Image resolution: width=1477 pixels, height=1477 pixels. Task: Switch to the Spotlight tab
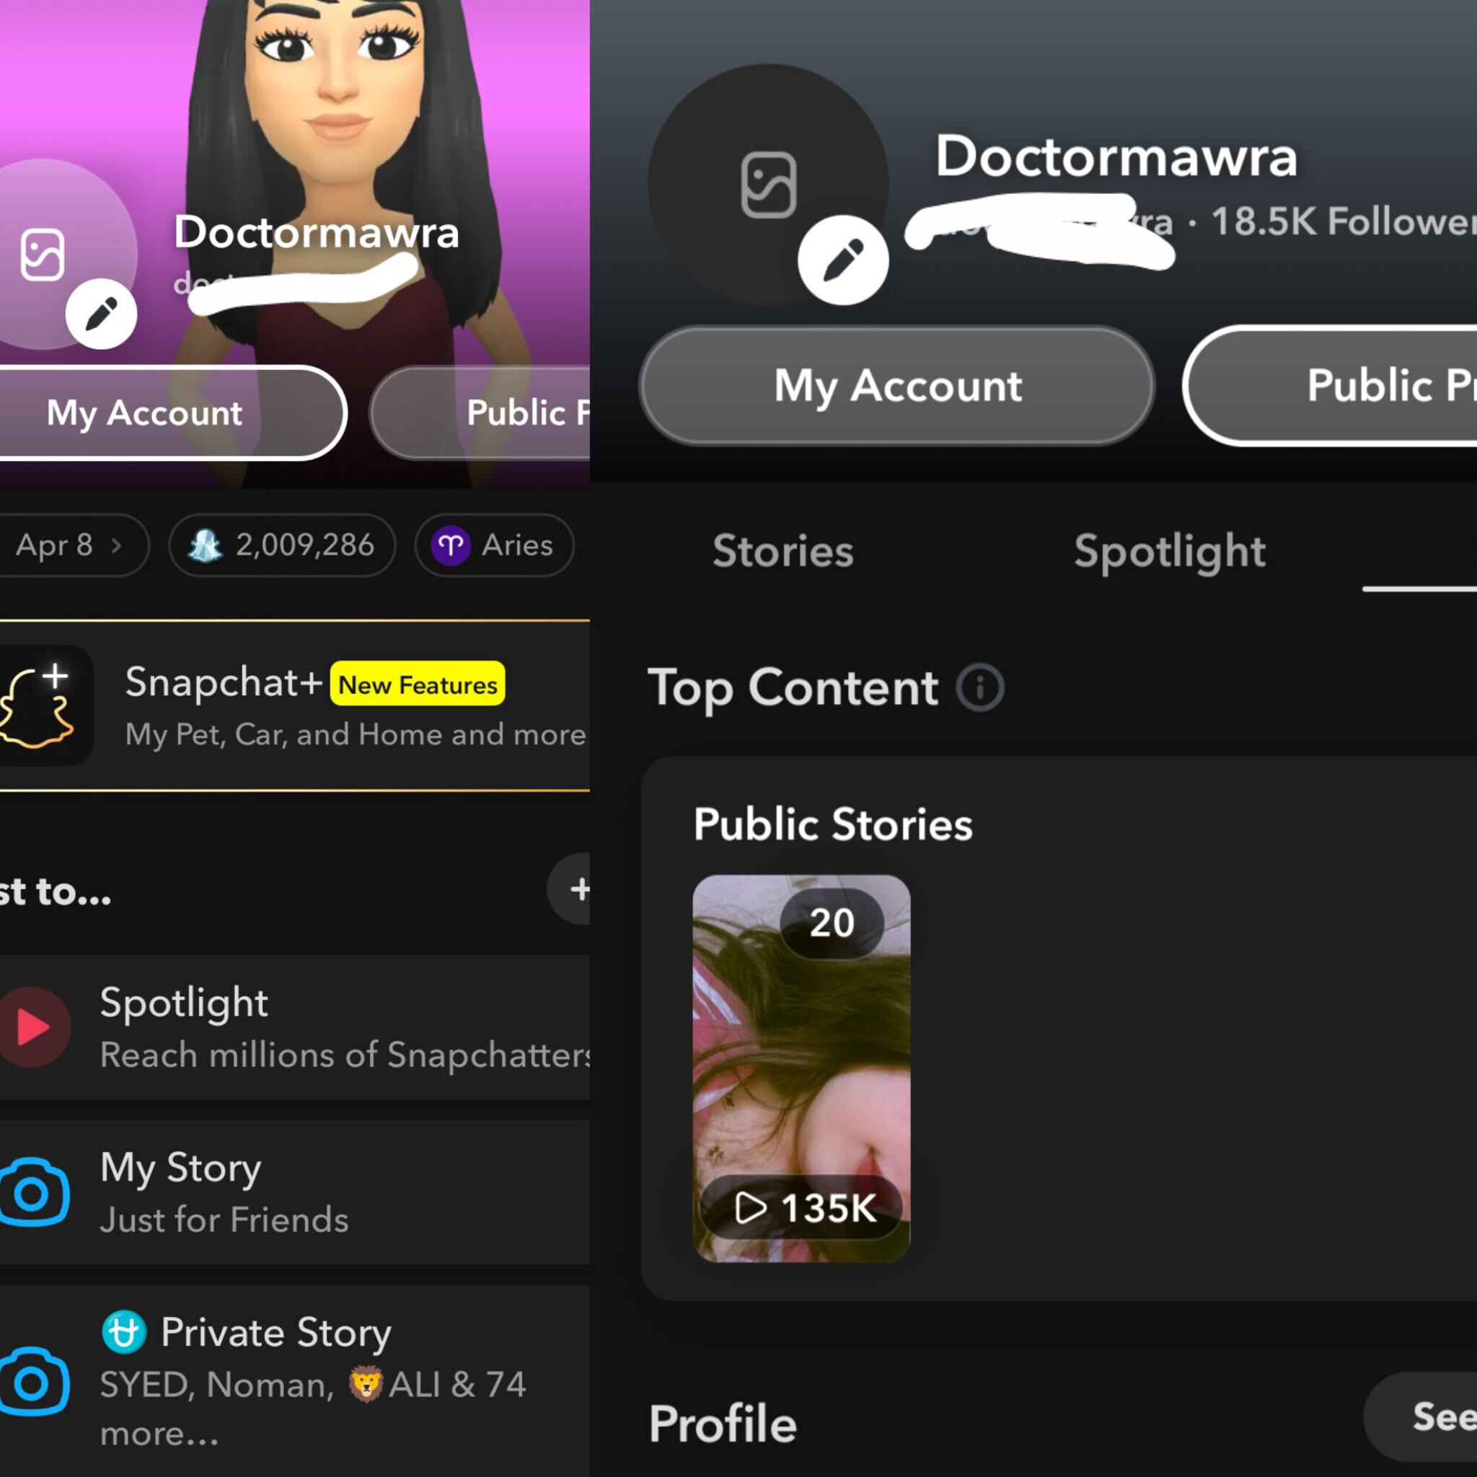point(1170,552)
